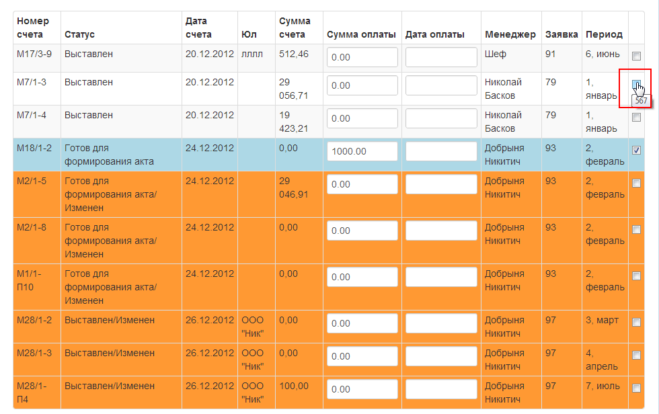Check the box for invoice M28/1-3
The height and width of the screenshot is (414, 659).
636,356
